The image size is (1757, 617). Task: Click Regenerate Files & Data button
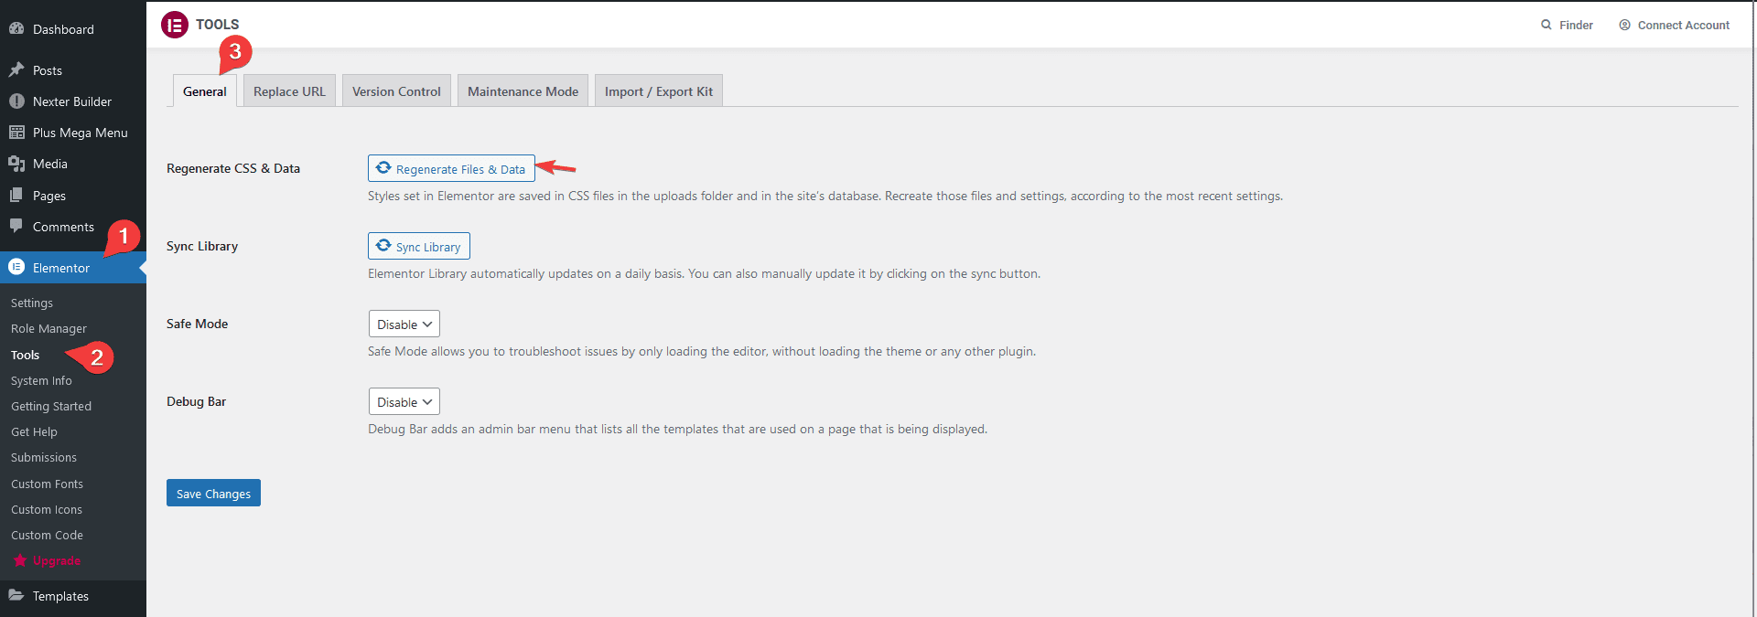point(451,168)
